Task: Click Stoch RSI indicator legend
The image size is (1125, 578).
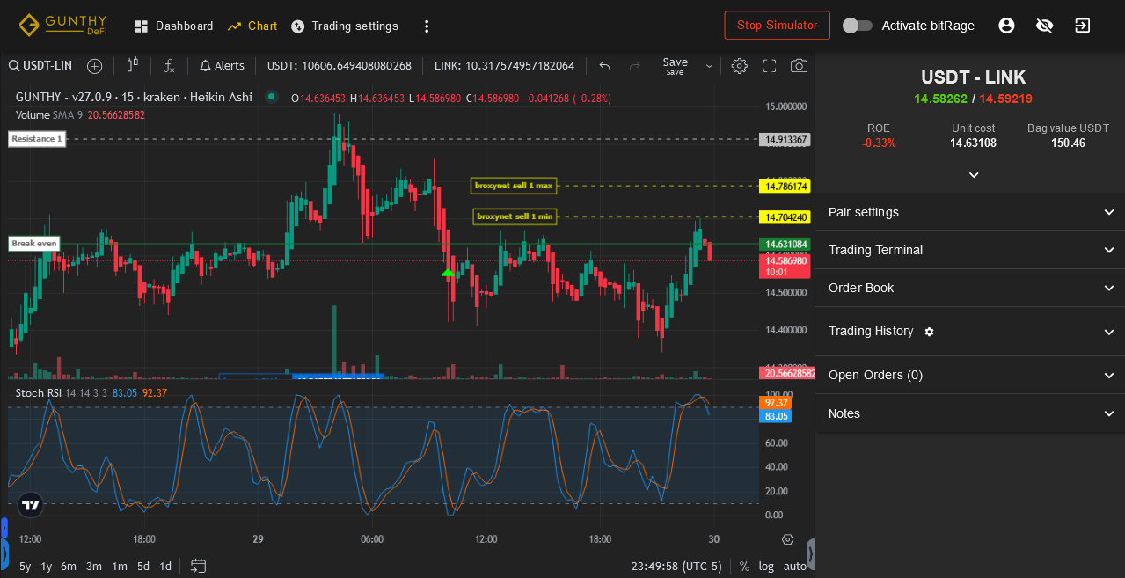Action: (x=91, y=392)
